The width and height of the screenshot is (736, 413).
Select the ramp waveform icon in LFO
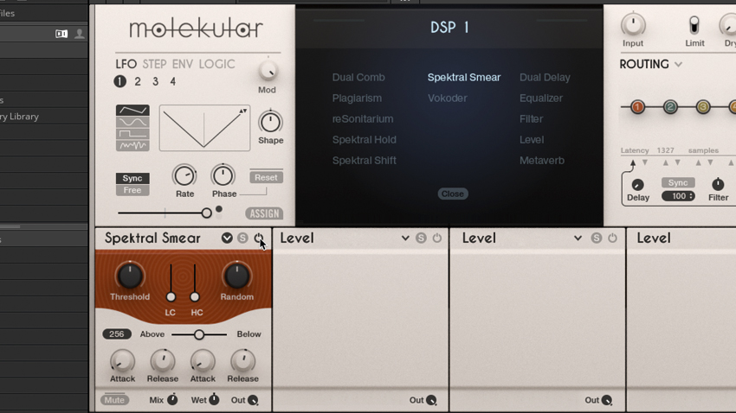coord(132,110)
